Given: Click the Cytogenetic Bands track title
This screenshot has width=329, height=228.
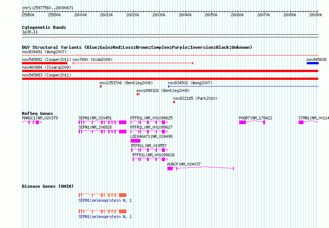Looking at the screenshot, I should tap(44, 27).
